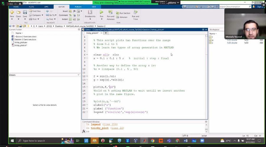Click the 'line 259' error link
The image size is (266, 147).
point(111,124)
